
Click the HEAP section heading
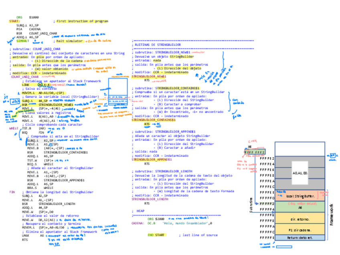tap(140, 210)
